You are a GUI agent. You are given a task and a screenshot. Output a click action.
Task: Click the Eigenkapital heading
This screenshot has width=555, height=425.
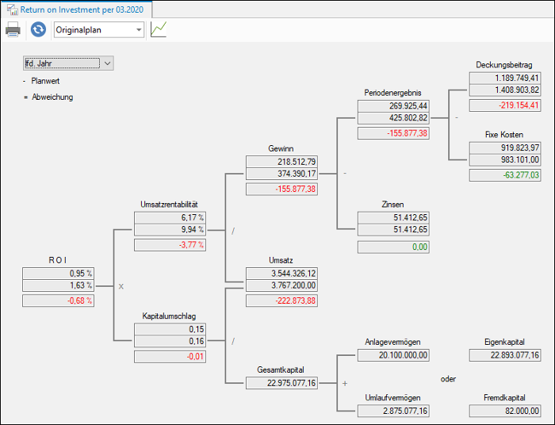click(x=504, y=342)
